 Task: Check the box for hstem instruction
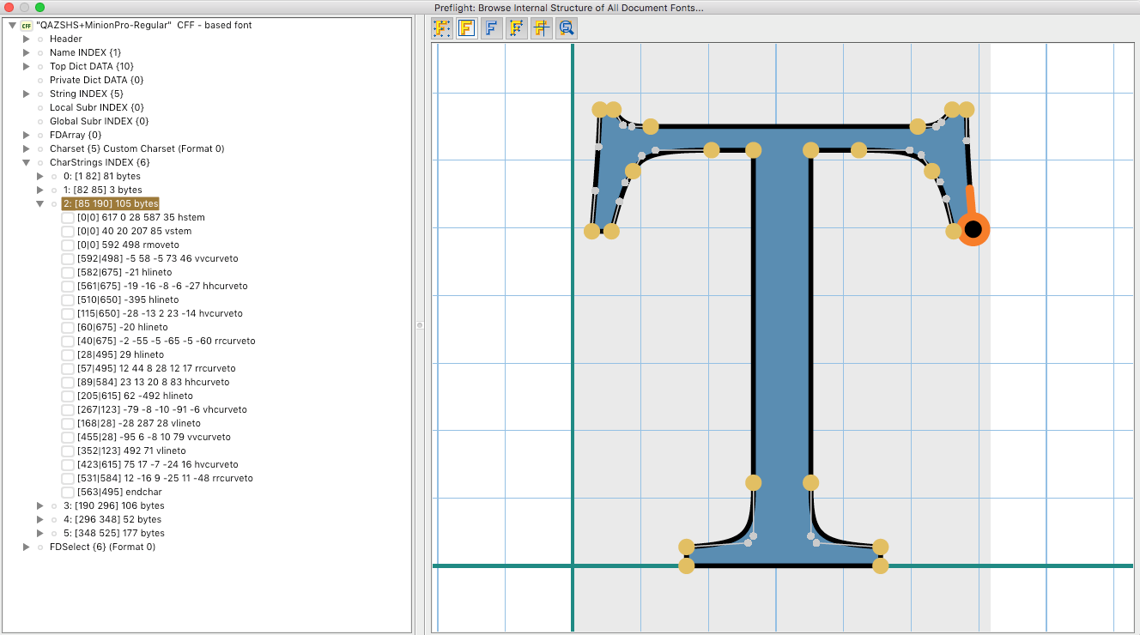click(68, 217)
